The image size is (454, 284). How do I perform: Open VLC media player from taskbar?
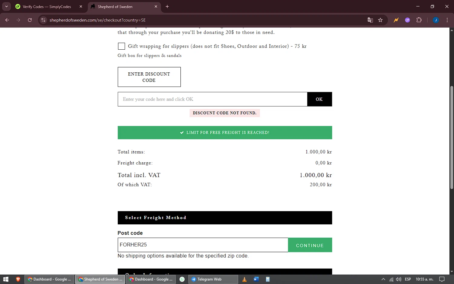244,279
